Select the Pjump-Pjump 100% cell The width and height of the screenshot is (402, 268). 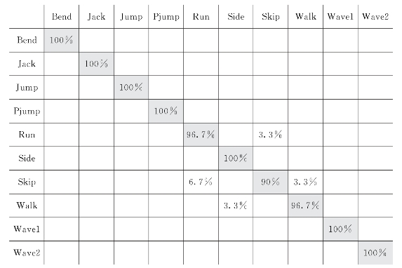[x=166, y=111]
